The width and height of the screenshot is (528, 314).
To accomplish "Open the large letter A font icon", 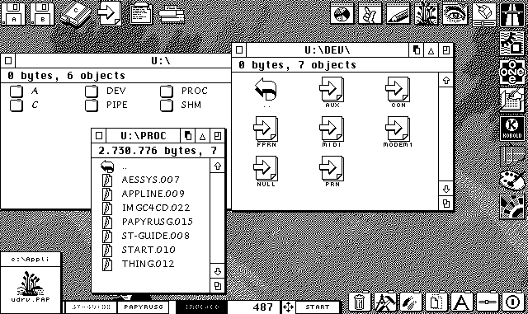I will 461,302.
